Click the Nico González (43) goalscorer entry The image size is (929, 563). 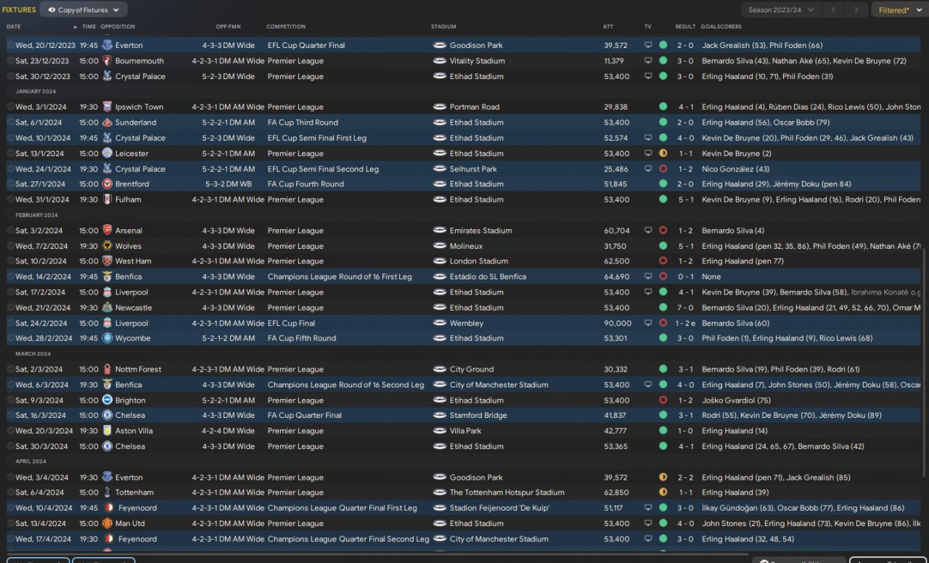736,169
